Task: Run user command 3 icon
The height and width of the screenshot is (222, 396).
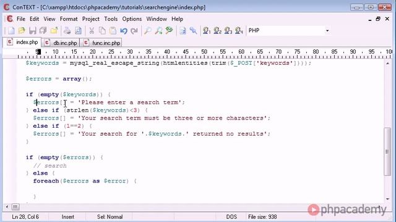Action: click(x=228, y=31)
